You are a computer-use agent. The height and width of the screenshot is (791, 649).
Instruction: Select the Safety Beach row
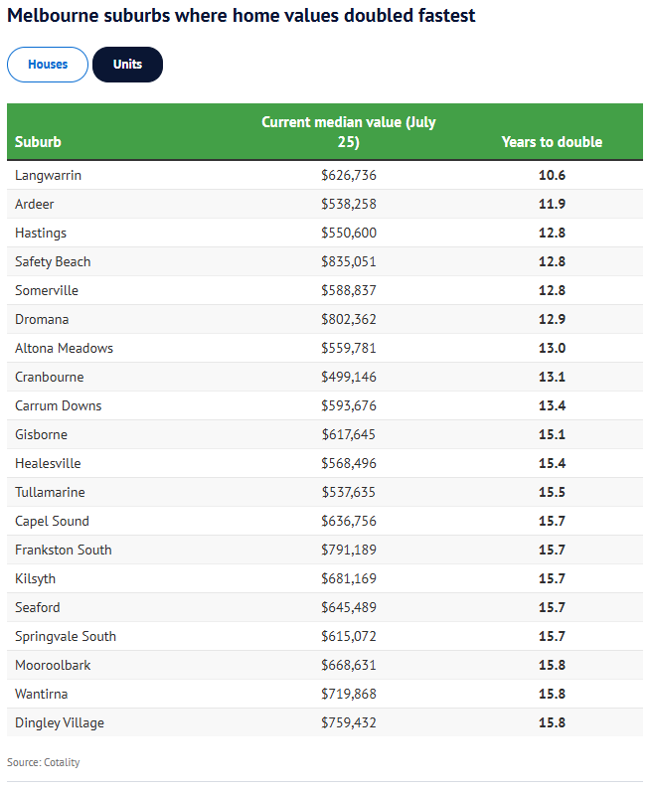(x=53, y=261)
